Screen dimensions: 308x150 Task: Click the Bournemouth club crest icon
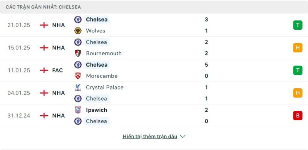(78, 53)
